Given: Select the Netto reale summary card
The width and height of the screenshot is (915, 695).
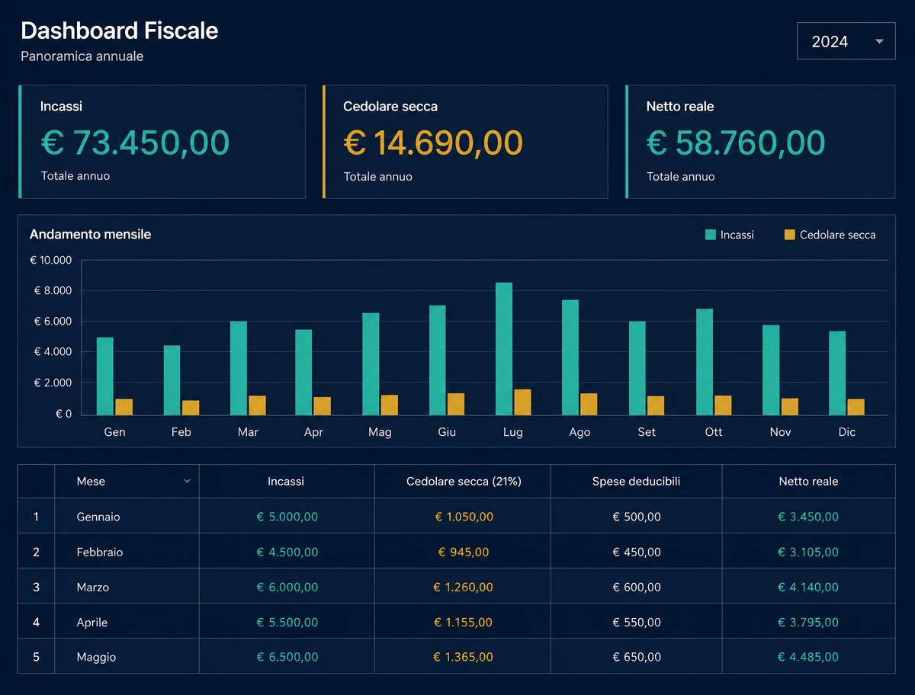Looking at the screenshot, I should pyautogui.click(x=760, y=142).
